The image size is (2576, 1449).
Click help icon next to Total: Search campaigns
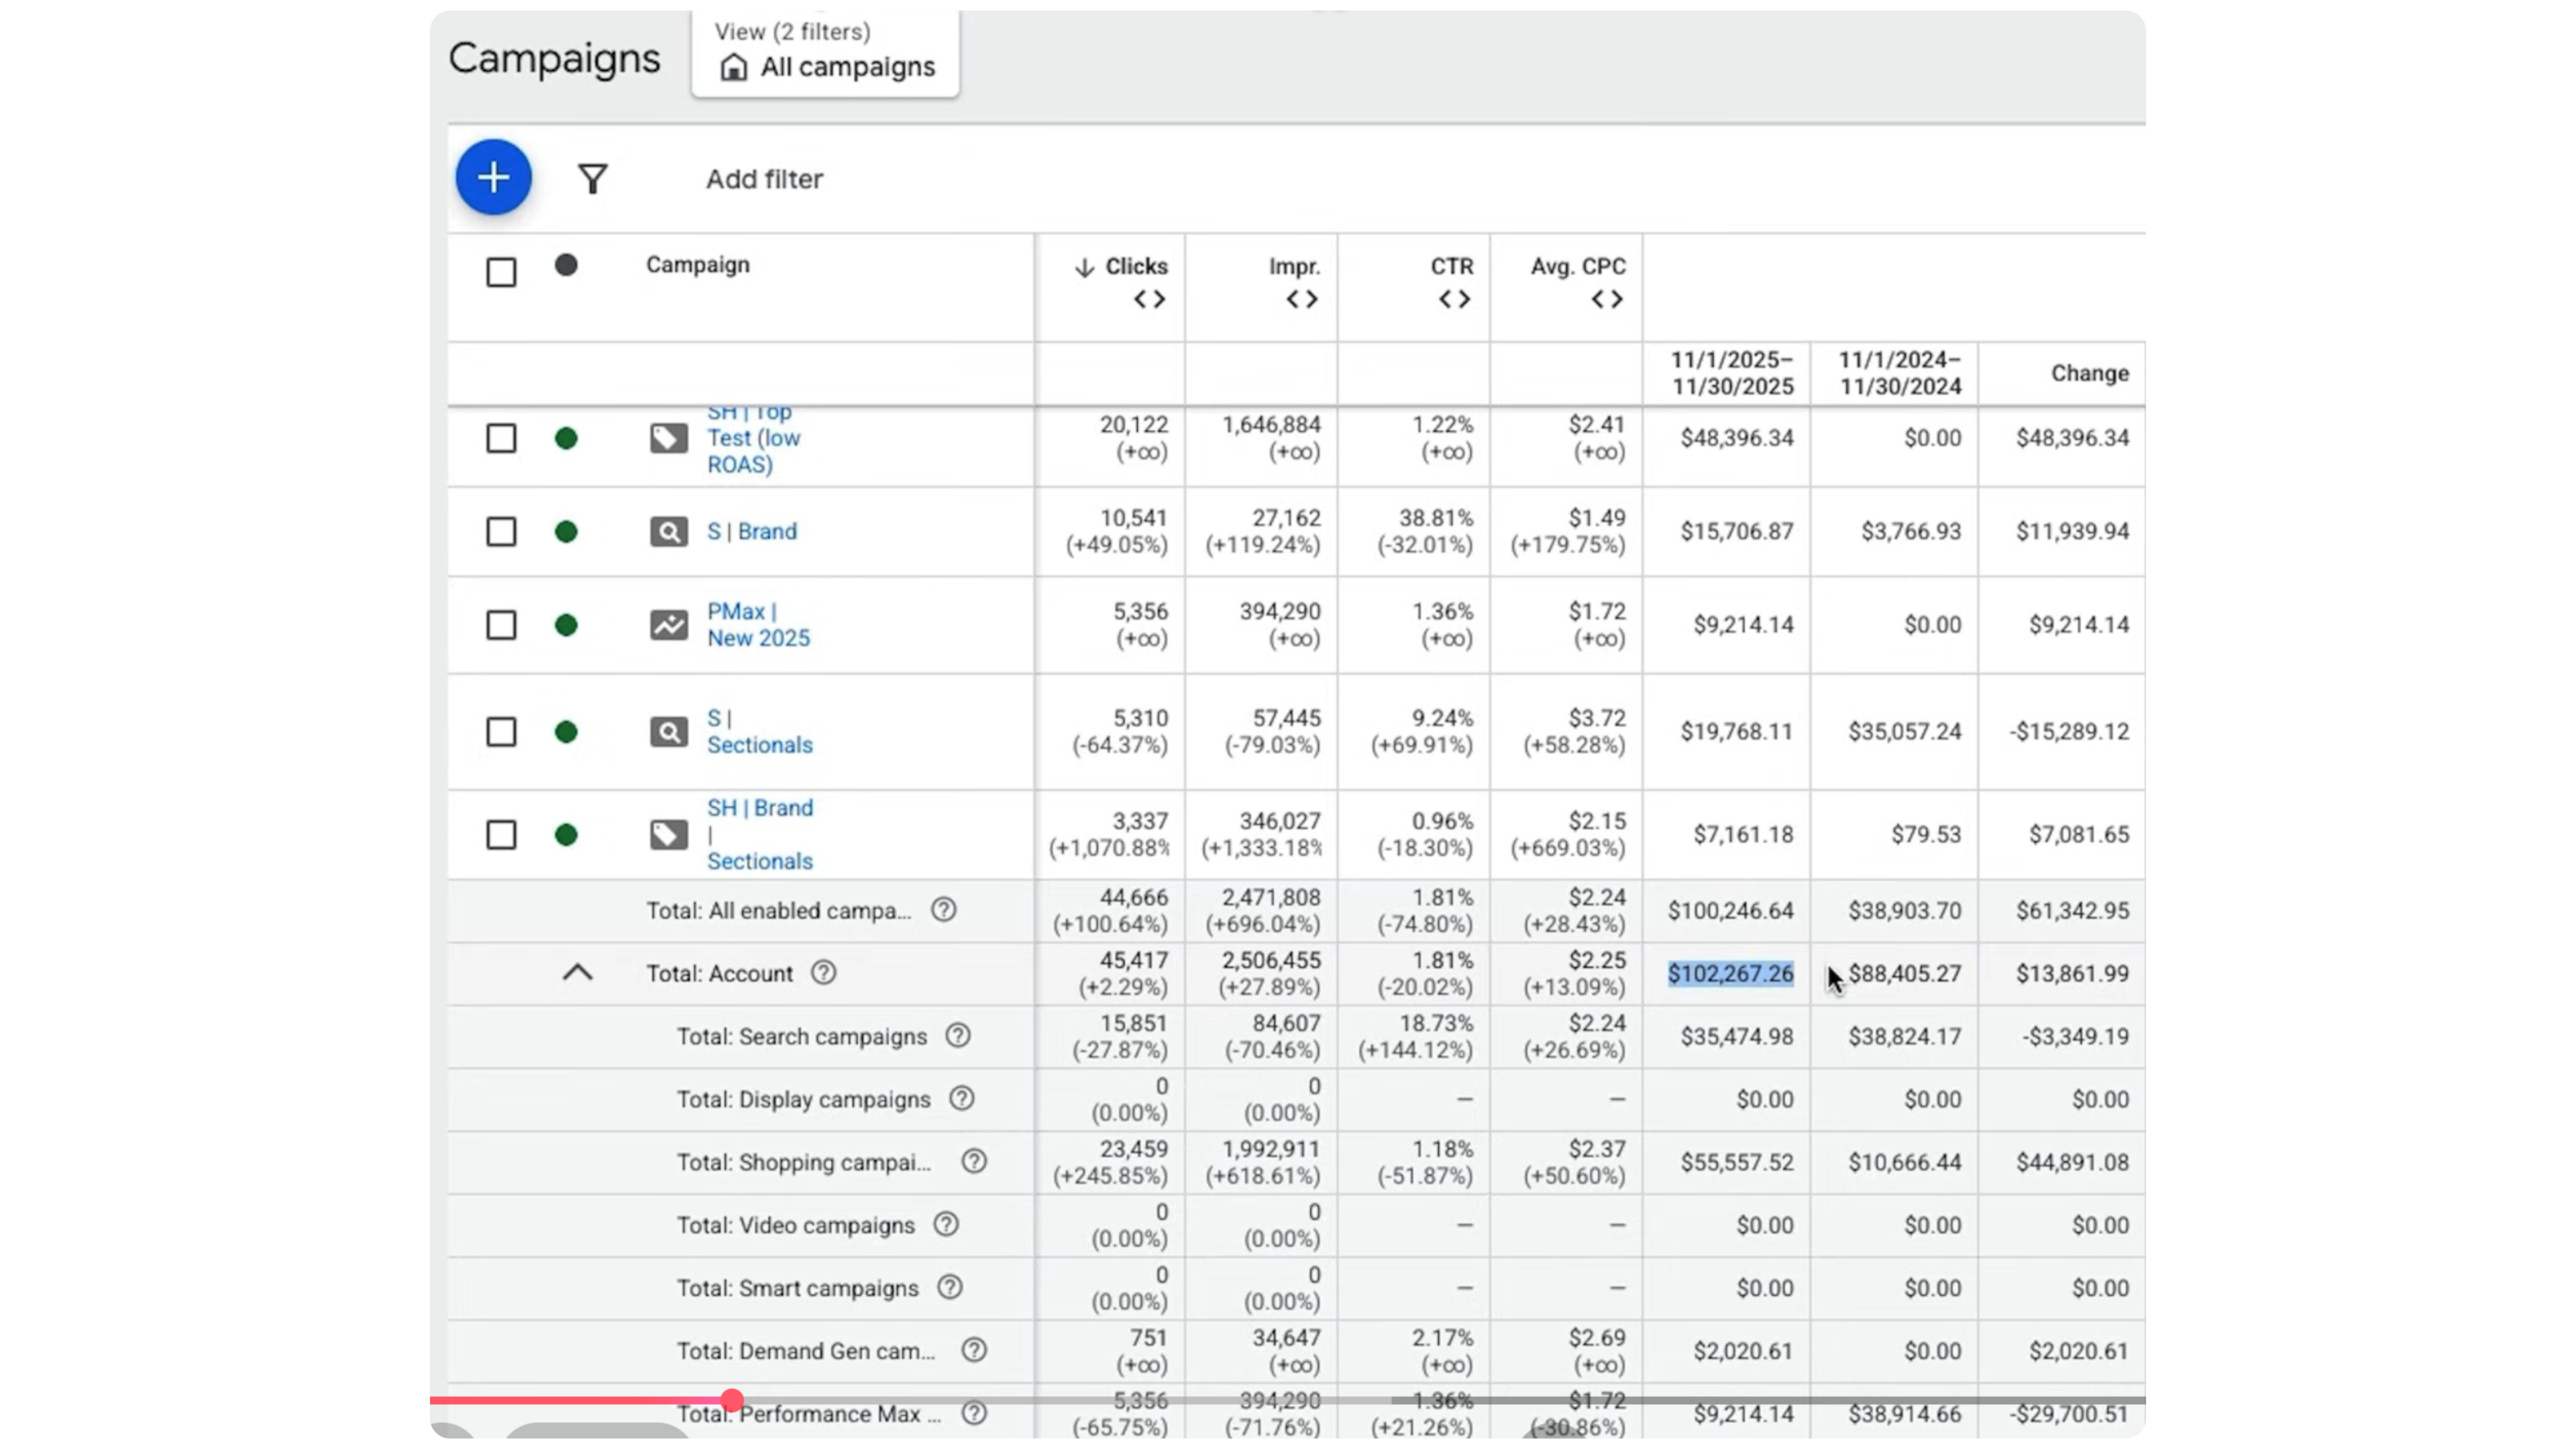pyautogui.click(x=958, y=1036)
